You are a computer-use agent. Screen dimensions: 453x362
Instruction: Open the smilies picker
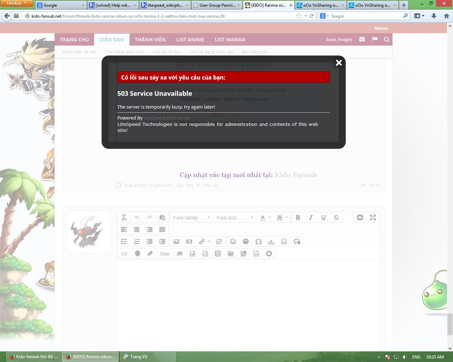233,242
